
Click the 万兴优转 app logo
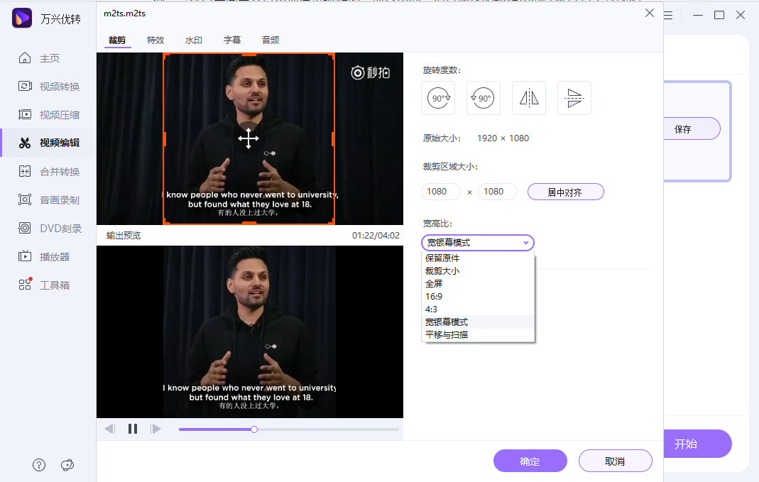coord(22,18)
